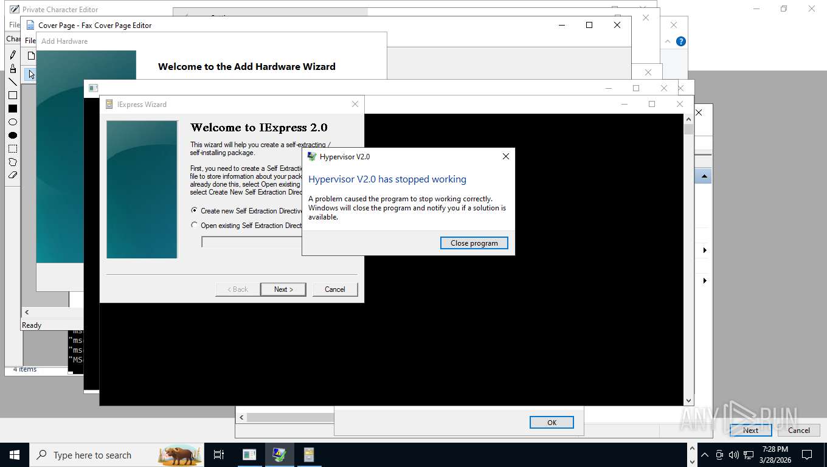Click the 'Welcome to IExpress 2.0' heading

pos(259,128)
